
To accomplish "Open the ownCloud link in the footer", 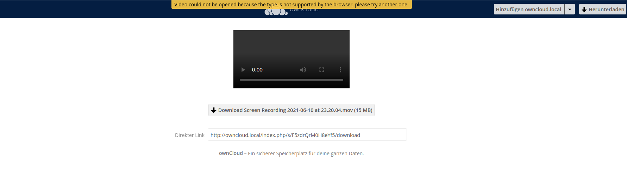I will pos(231,153).
